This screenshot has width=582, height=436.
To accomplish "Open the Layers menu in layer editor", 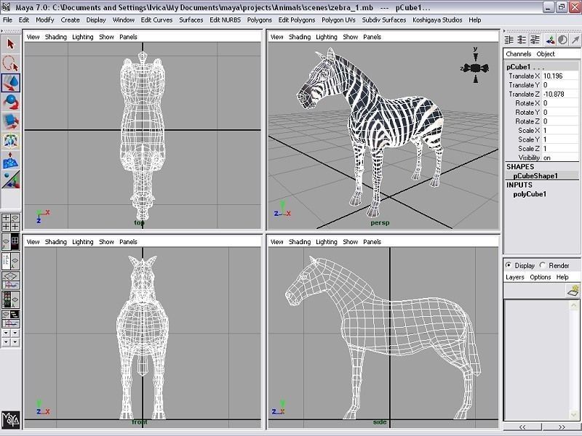I will 515,277.
